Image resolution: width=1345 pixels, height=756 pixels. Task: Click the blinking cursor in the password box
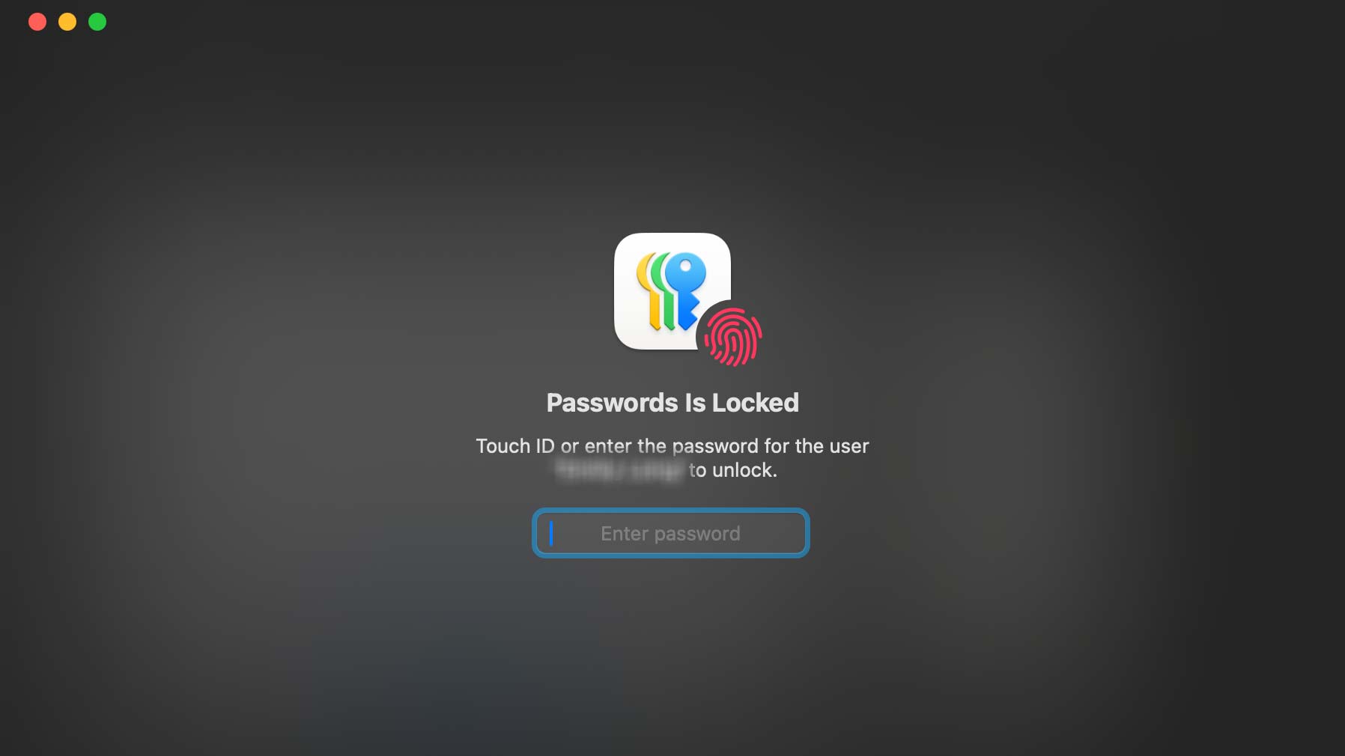coord(551,533)
